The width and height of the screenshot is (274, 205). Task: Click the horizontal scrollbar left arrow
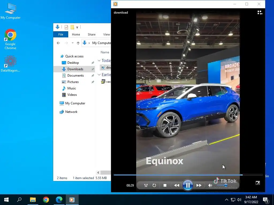tap(98, 173)
